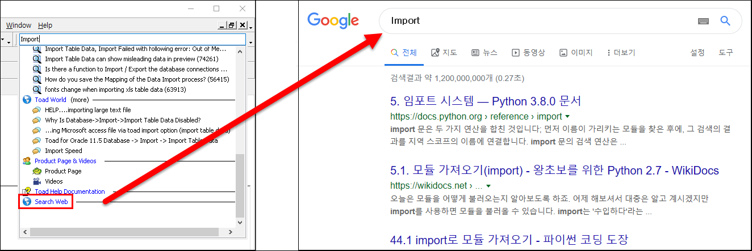
Task: Click the blue Google search magnifier icon
Action: coord(725,21)
